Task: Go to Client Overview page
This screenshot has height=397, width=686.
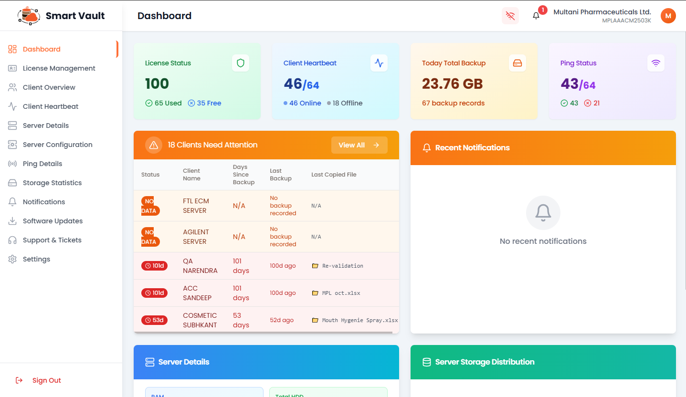Action: (49, 87)
